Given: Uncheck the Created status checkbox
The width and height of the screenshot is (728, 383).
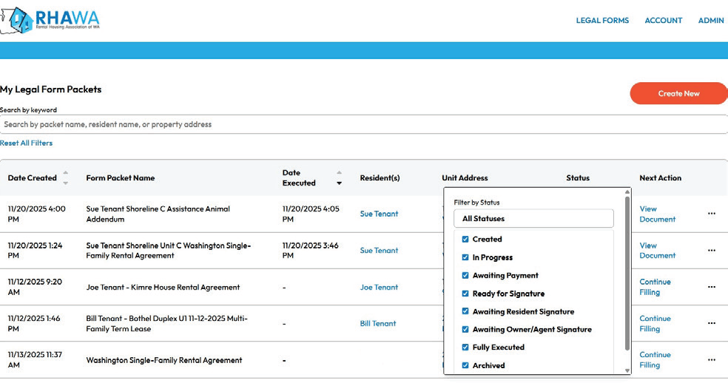Looking at the screenshot, I should (465, 240).
